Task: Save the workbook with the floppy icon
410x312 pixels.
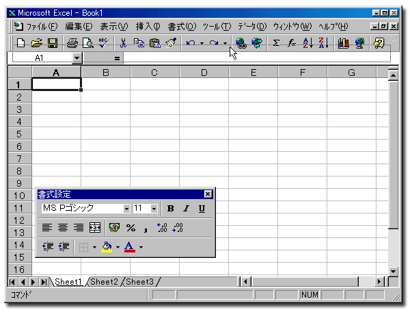Action: (x=53, y=42)
